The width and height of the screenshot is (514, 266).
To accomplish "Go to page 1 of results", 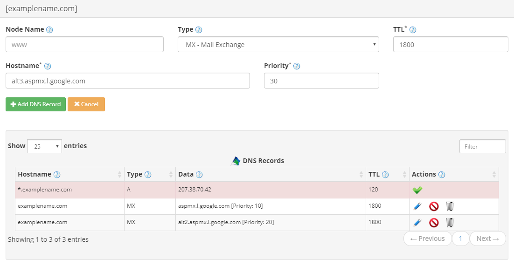I will tap(460, 239).
